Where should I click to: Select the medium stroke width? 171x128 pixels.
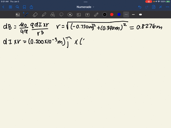(133, 15)
